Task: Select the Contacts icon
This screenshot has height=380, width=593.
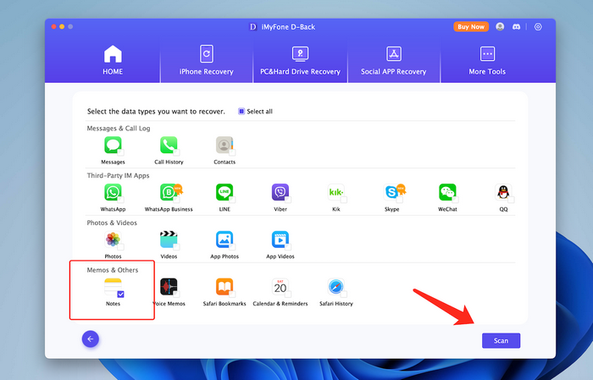Action: [x=224, y=145]
